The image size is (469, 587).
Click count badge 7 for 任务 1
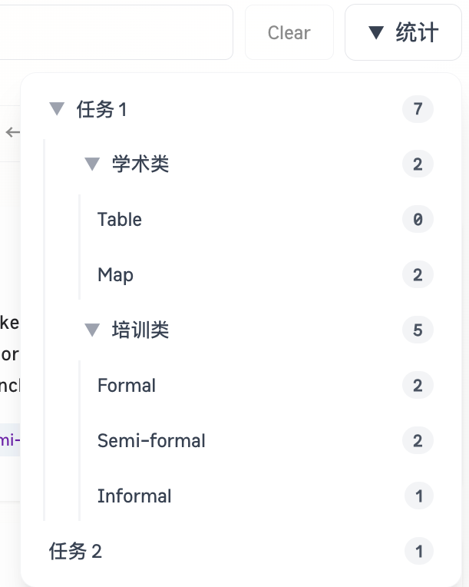click(418, 109)
